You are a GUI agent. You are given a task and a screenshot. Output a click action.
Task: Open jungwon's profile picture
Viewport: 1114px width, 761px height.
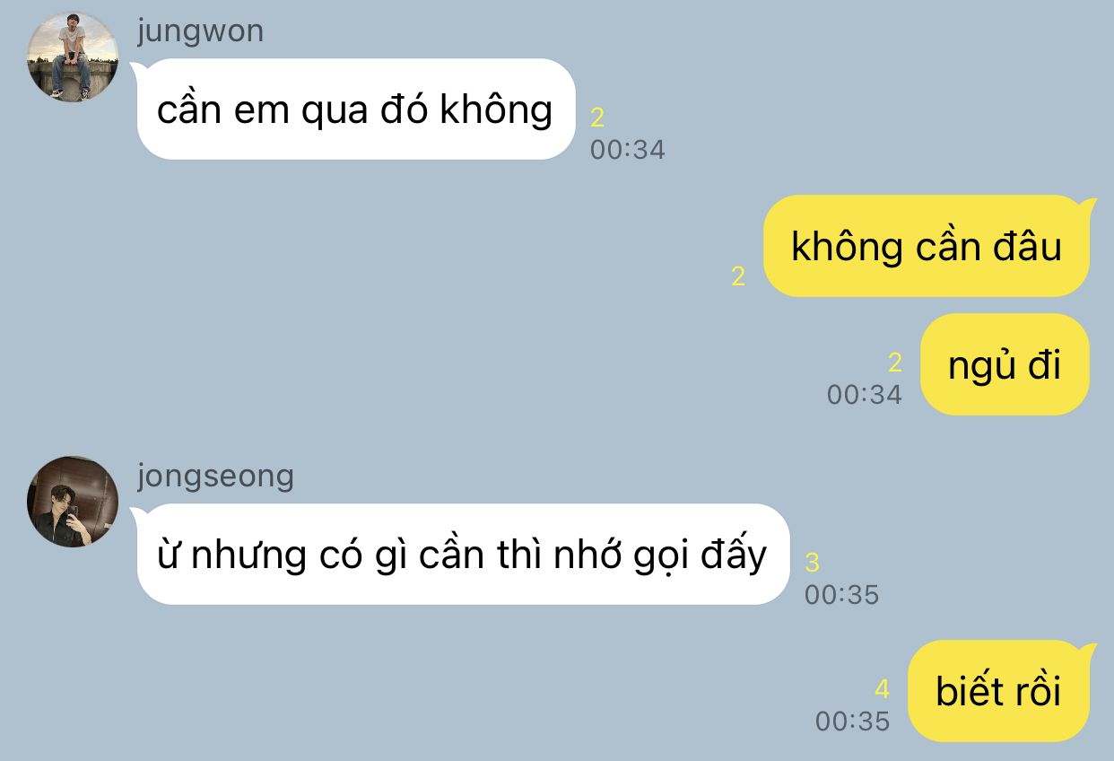click(x=73, y=57)
